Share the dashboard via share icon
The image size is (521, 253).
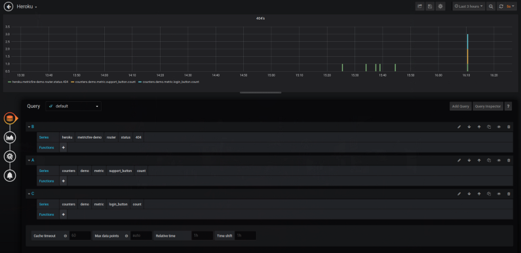coord(420,7)
